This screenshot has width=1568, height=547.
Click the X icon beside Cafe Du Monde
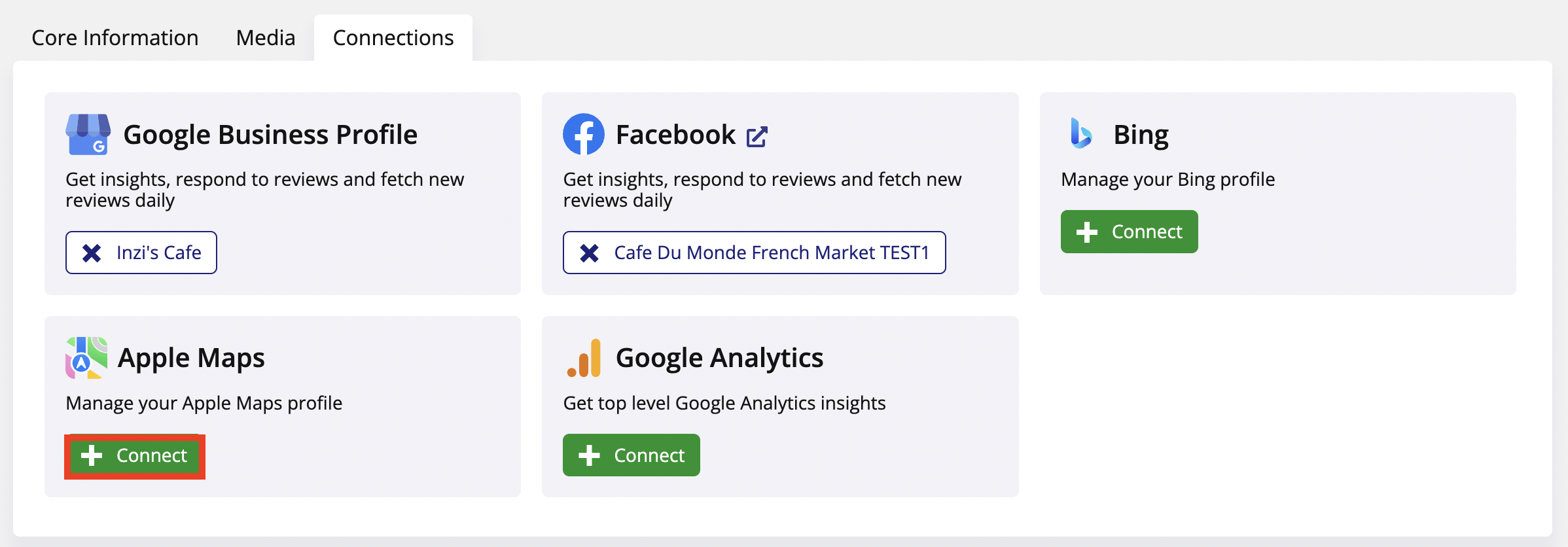point(589,253)
